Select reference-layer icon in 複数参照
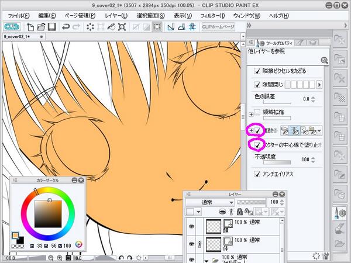Image resolution: width=351 pixels, height=263 pixels. 295,131
